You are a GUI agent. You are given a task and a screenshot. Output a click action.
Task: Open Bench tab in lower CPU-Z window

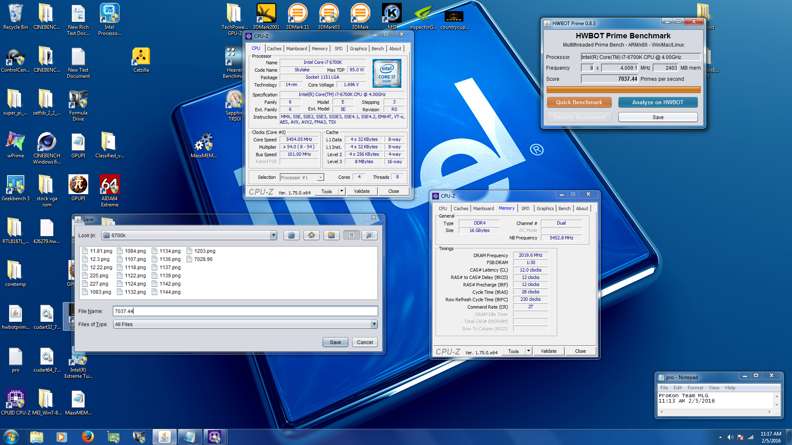[564, 208]
